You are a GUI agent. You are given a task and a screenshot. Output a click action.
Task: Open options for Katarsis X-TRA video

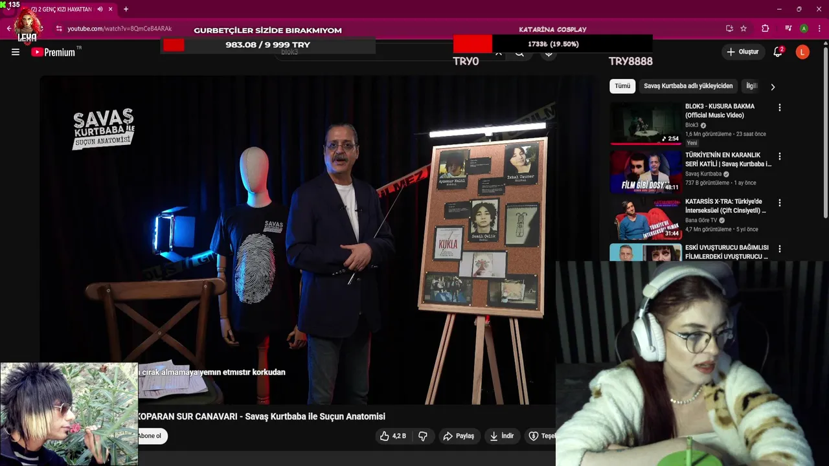[x=780, y=203]
